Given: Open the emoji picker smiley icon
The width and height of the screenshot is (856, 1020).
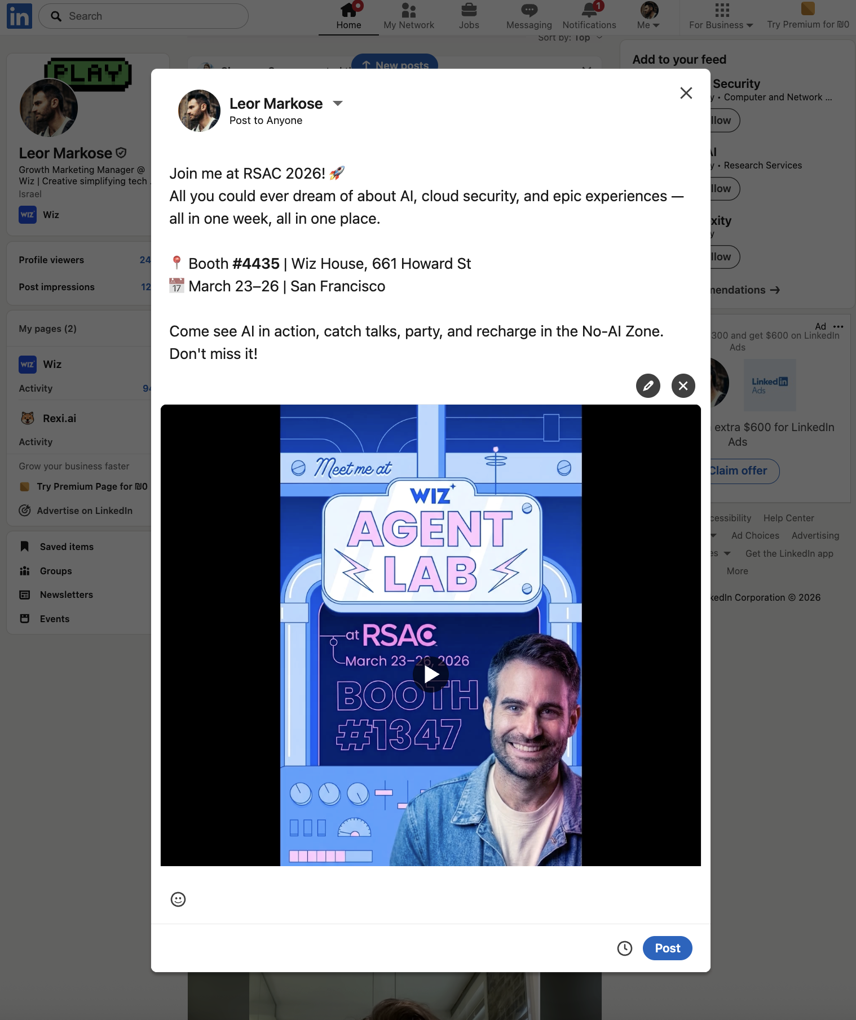Looking at the screenshot, I should coord(178,899).
